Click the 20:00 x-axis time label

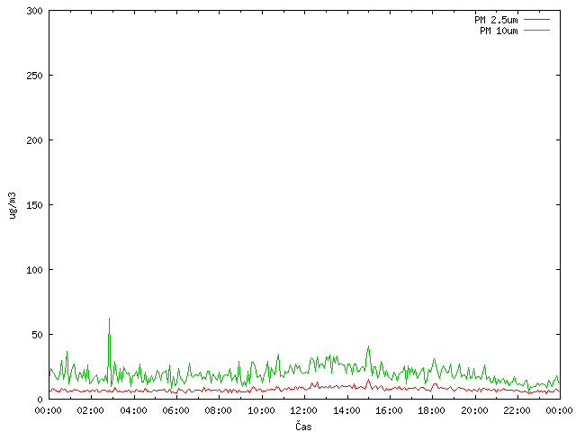[x=474, y=410]
